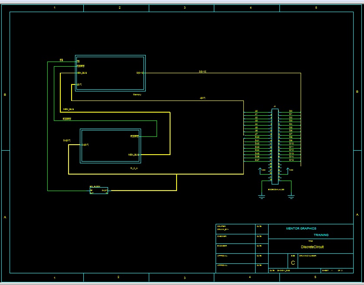This screenshot has width=364, height=285.
Task: Select the D5 pin net on the connector
Action: pyautogui.click(x=291, y=127)
